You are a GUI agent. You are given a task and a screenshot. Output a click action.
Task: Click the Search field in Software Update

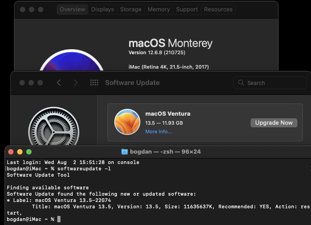[270, 83]
